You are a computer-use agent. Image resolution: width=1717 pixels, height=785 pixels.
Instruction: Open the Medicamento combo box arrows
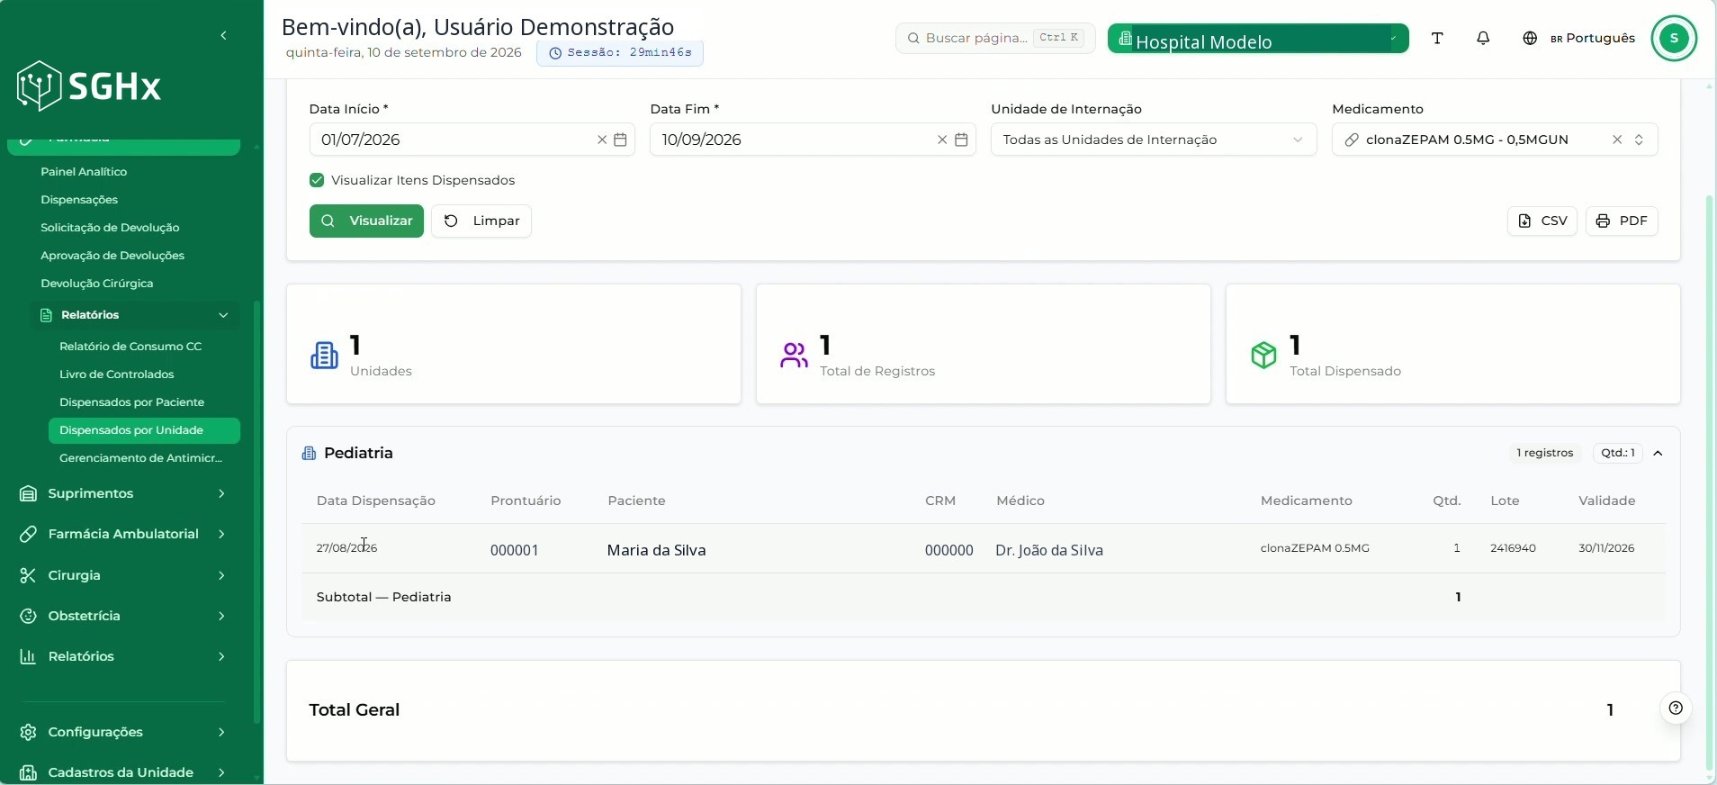(1639, 140)
